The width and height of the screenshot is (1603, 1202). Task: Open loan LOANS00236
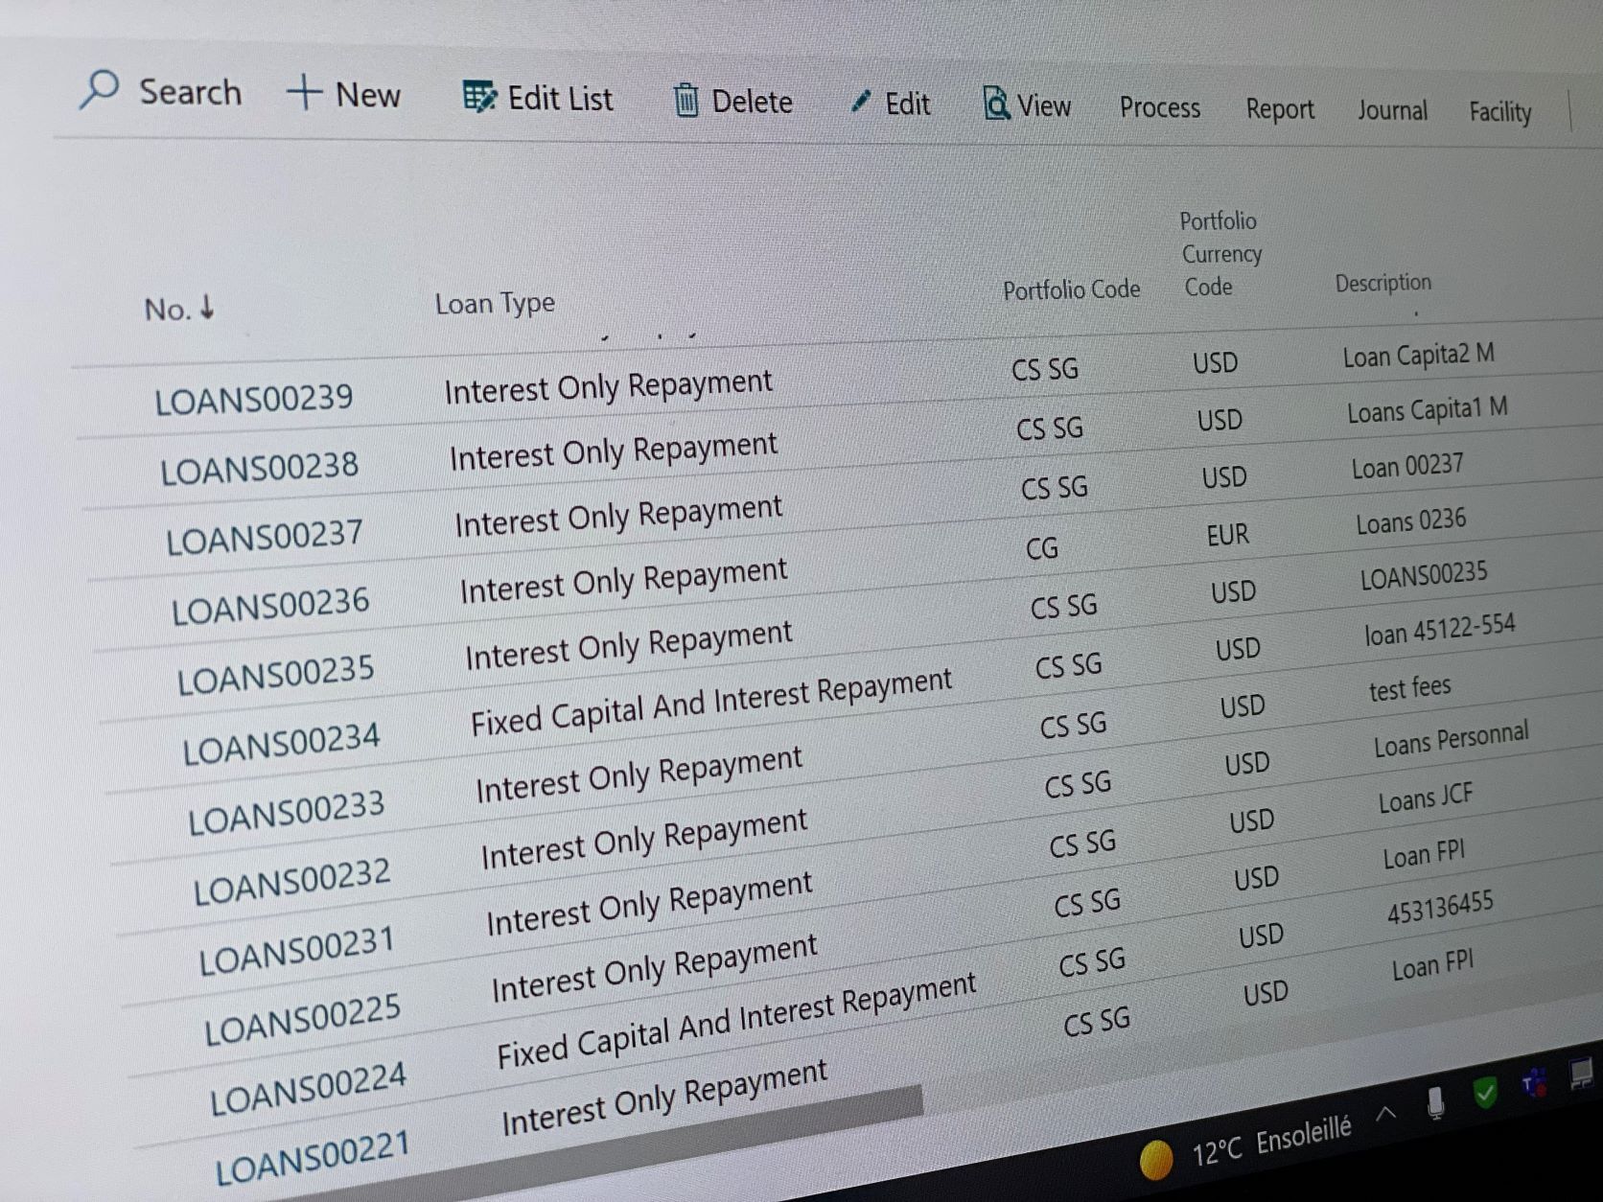click(270, 607)
